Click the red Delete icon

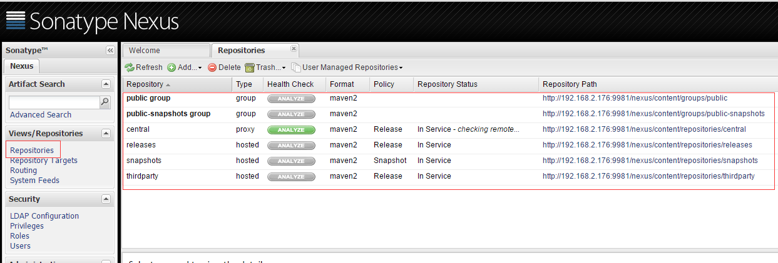(x=212, y=67)
